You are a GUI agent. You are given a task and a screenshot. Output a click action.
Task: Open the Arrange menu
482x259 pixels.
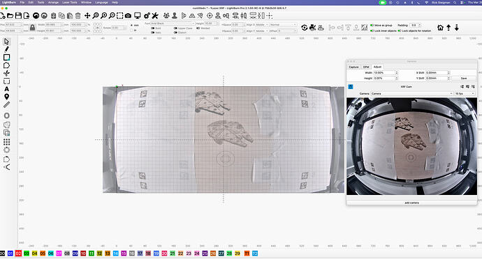click(53, 2)
